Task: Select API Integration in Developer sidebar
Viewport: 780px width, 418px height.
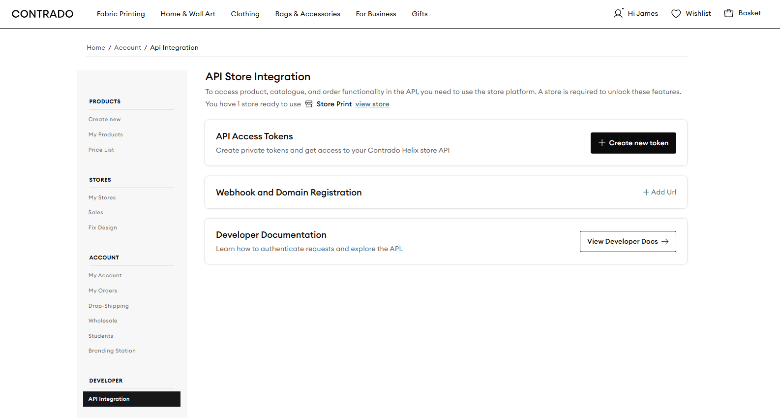Action: (132, 399)
